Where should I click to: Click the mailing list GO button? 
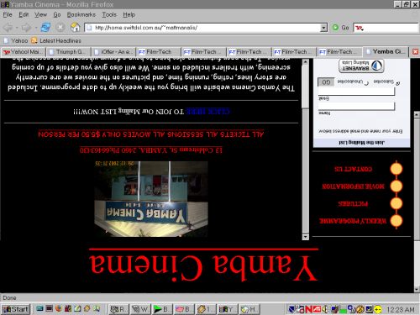326,82
